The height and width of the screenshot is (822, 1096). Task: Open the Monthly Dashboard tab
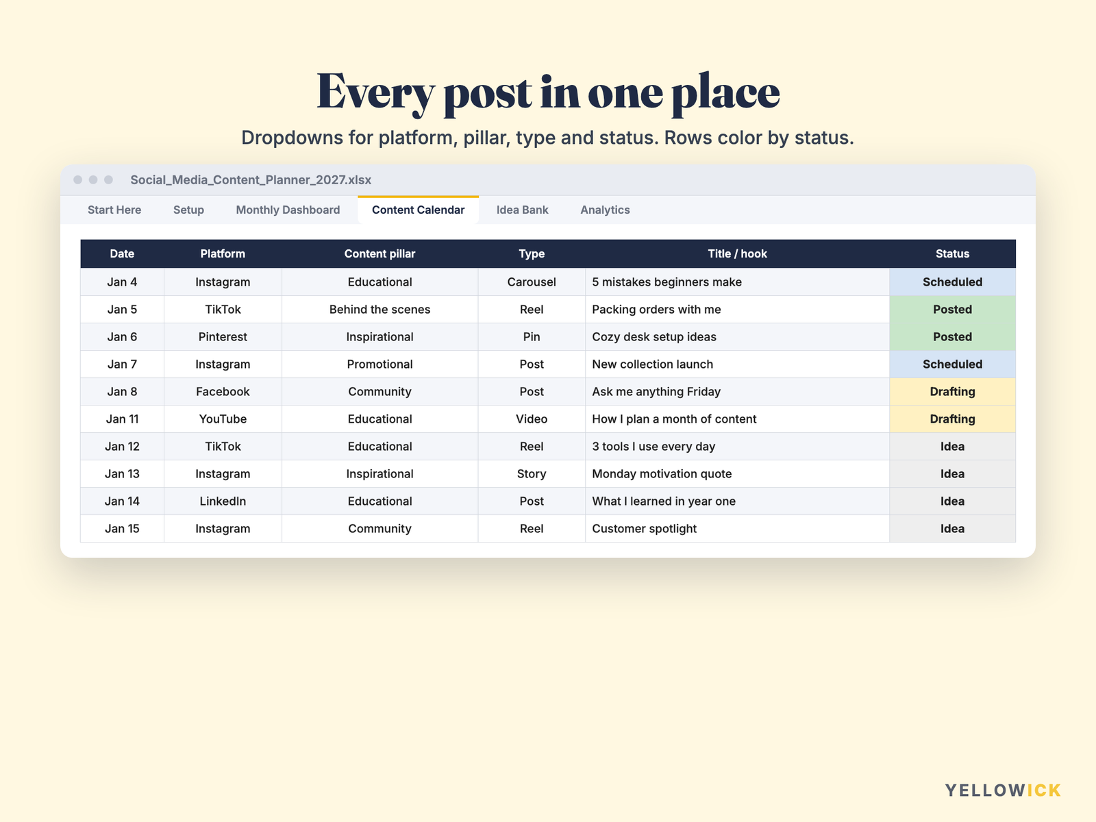coord(288,210)
